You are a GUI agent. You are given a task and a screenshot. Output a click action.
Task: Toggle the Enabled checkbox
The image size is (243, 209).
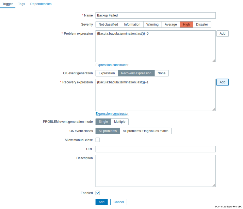[98, 193]
